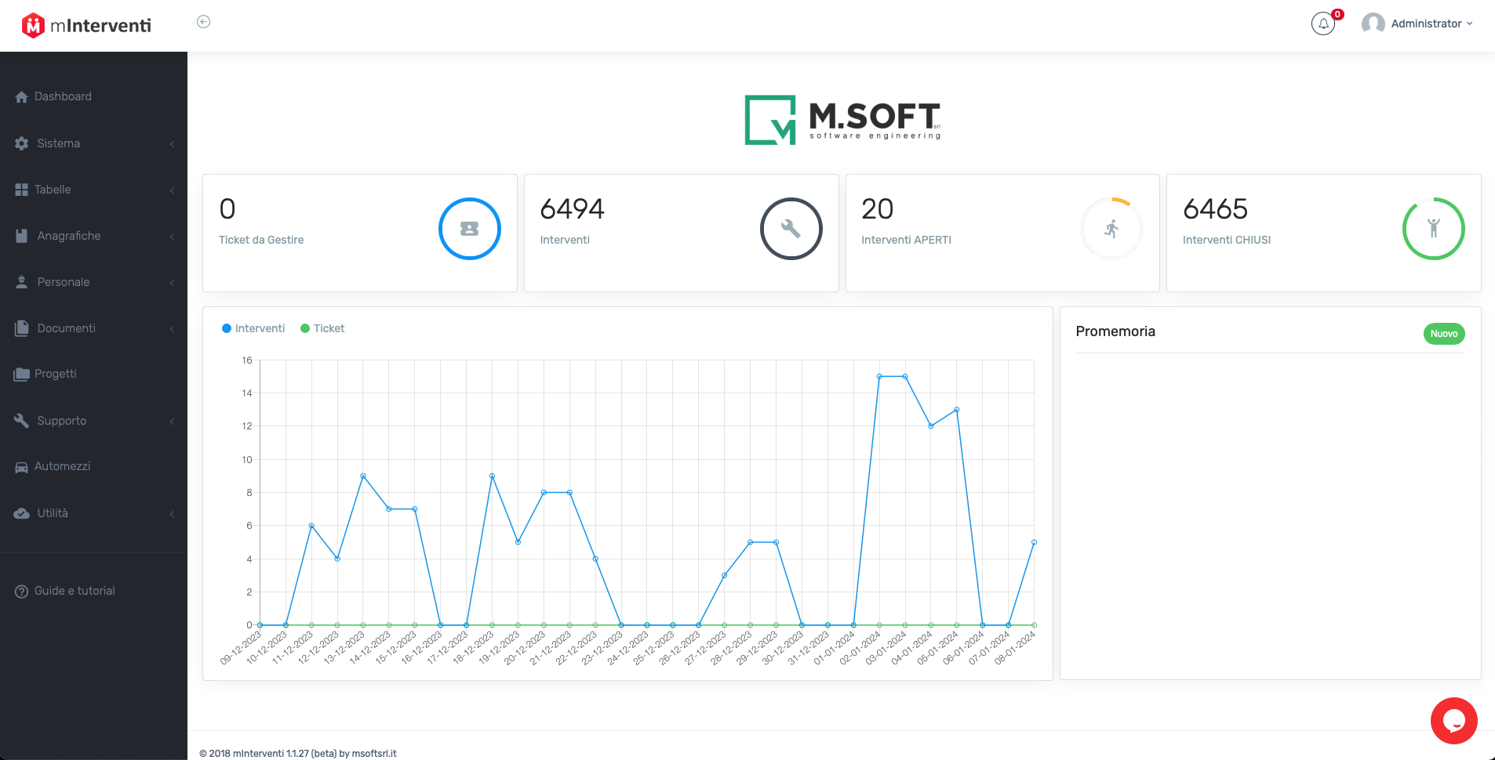1495x760 pixels.
Task: Click the Dashboard home icon
Action: pos(22,97)
